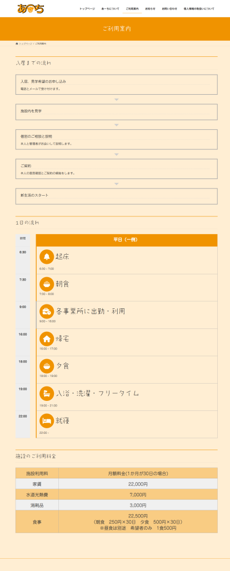Open the トップページ menu item
Image resolution: width=230 pixels, height=571 pixels.
(x=87, y=8)
